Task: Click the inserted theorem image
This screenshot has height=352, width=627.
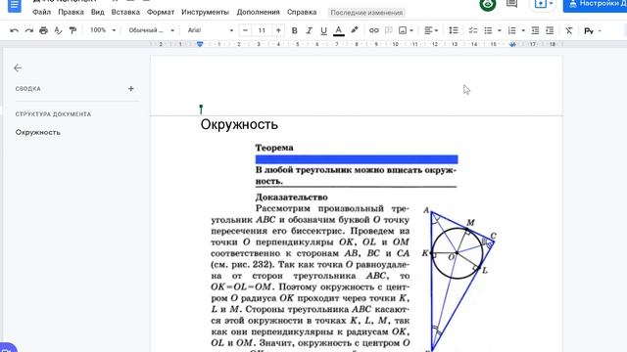Action: pos(354,246)
